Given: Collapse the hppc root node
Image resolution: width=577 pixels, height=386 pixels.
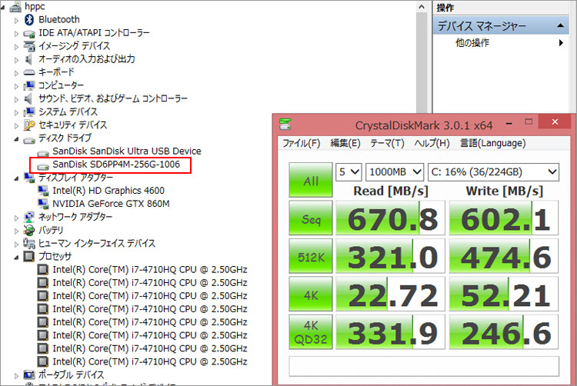Looking at the screenshot, I should 3,8.
